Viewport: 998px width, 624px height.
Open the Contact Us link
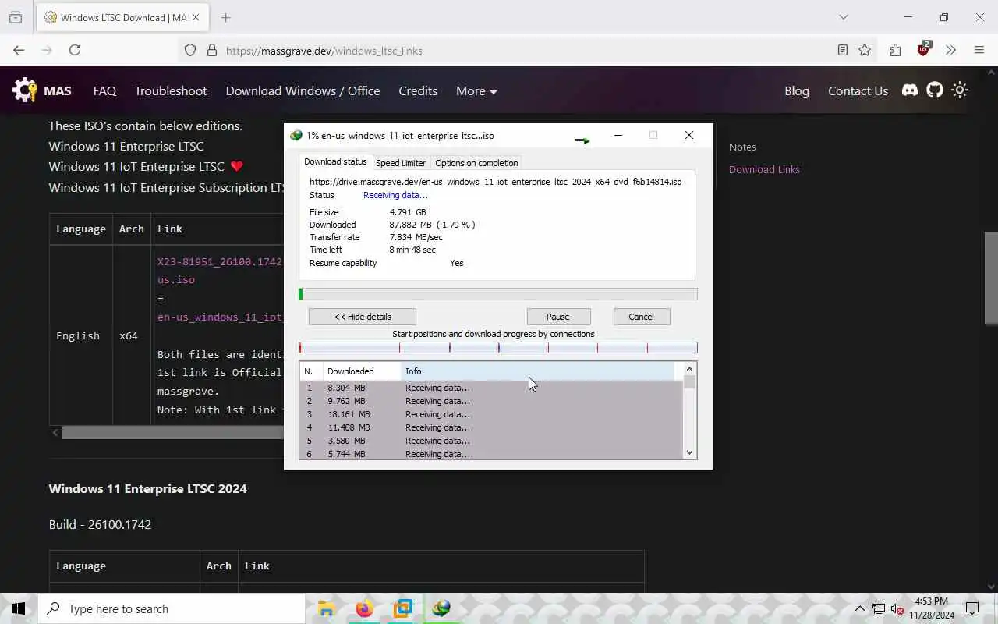[x=858, y=90]
